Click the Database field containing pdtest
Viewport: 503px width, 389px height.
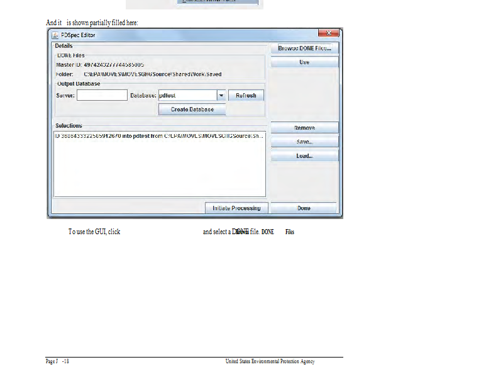(x=186, y=96)
